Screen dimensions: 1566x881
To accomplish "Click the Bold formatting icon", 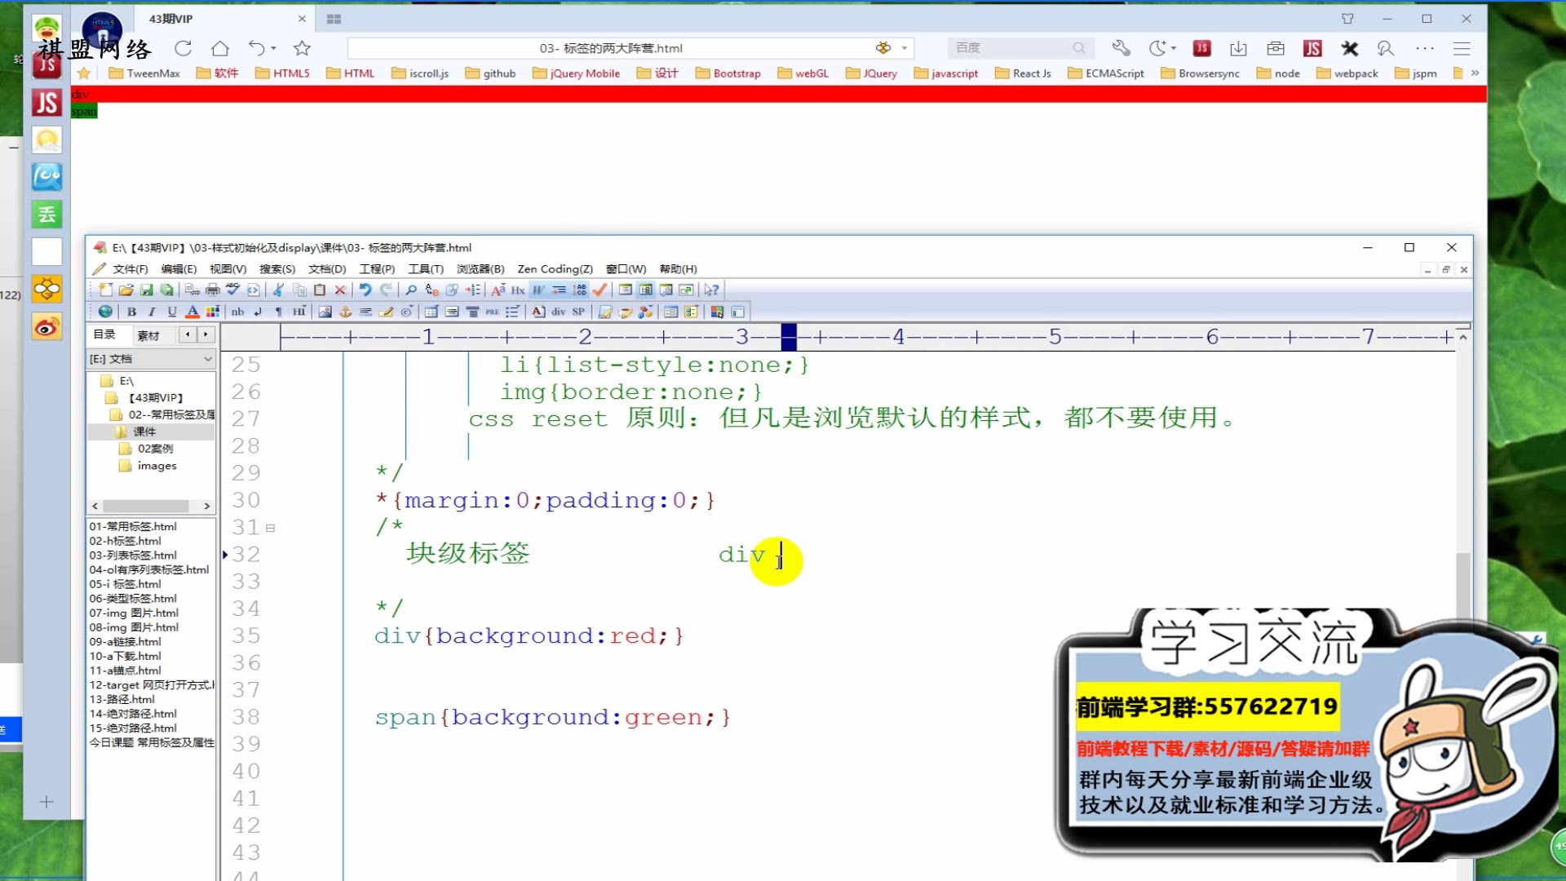I will [x=132, y=312].
